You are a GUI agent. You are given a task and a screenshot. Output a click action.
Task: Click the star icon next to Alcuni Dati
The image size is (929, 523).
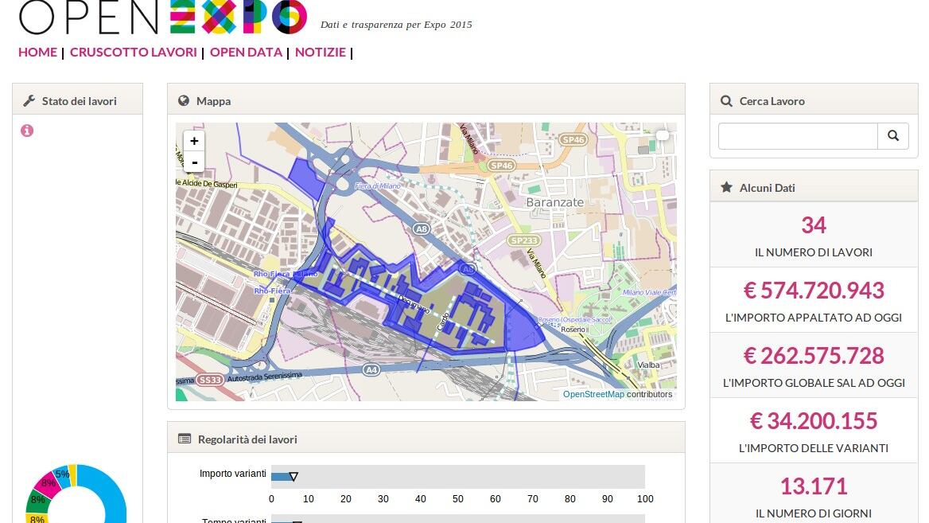(x=726, y=187)
